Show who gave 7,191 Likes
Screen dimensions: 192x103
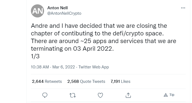pos(120,81)
